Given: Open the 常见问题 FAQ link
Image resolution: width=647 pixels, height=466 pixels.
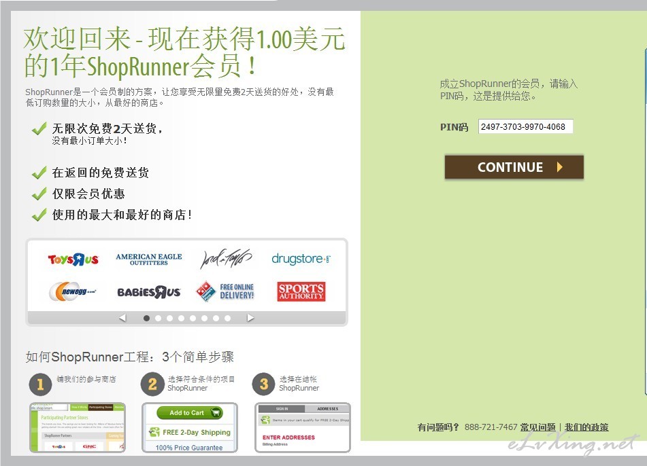Looking at the screenshot, I should point(537,427).
